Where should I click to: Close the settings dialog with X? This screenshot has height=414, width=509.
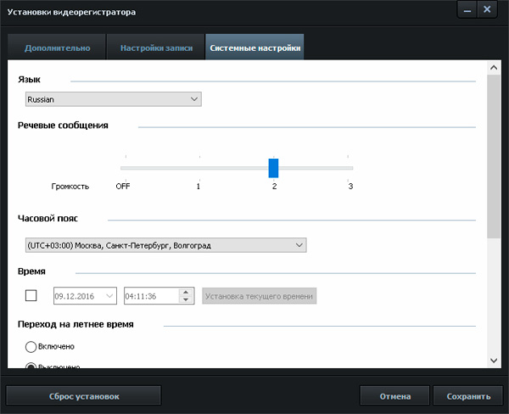(488, 10)
